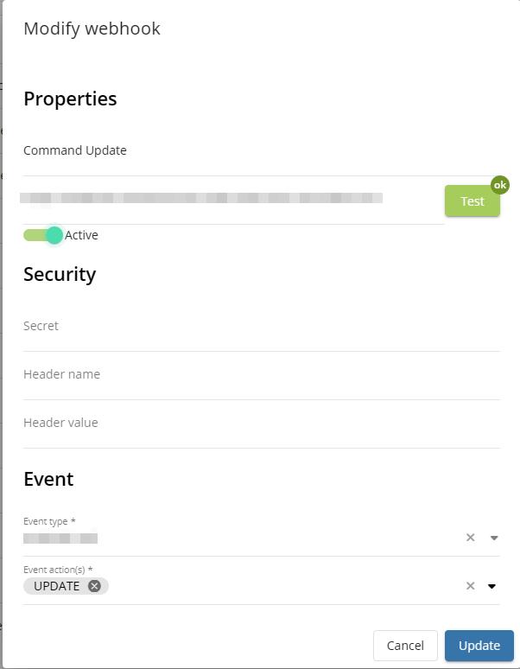Open the Event type dropdown arrow
The image size is (520, 669).
(x=494, y=538)
